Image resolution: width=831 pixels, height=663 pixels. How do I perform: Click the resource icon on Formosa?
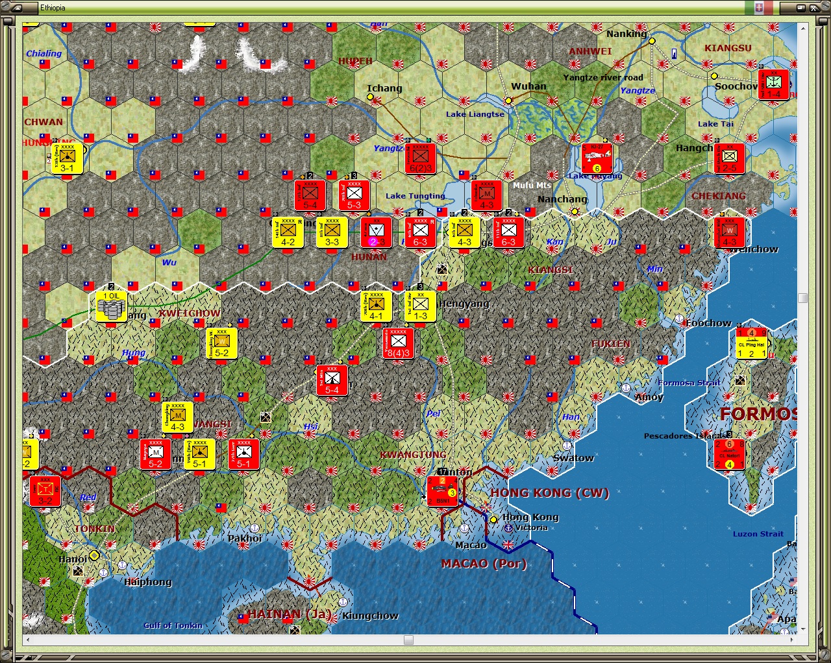[740, 381]
